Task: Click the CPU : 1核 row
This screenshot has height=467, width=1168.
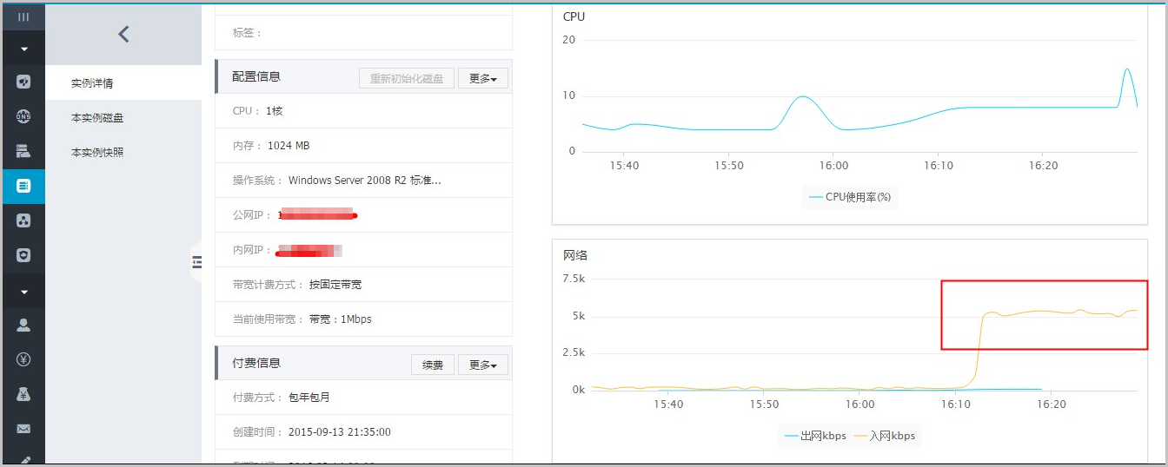Action: click(363, 111)
